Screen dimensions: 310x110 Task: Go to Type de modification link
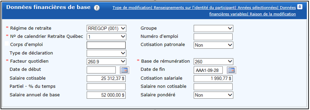[132, 8]
